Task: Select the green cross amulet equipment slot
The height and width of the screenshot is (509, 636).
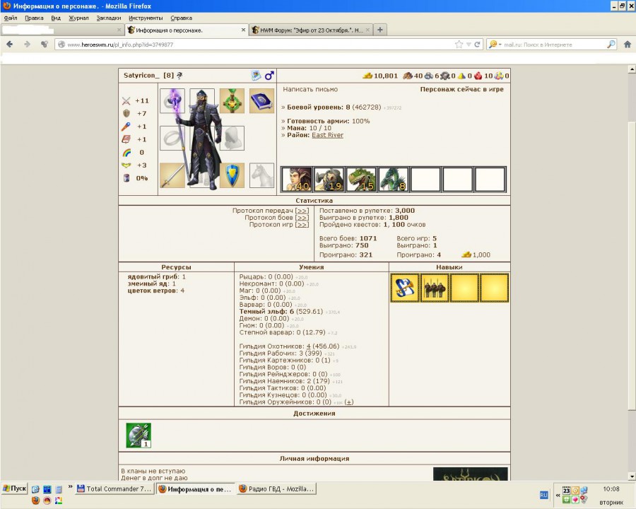Action: (232, 100)
